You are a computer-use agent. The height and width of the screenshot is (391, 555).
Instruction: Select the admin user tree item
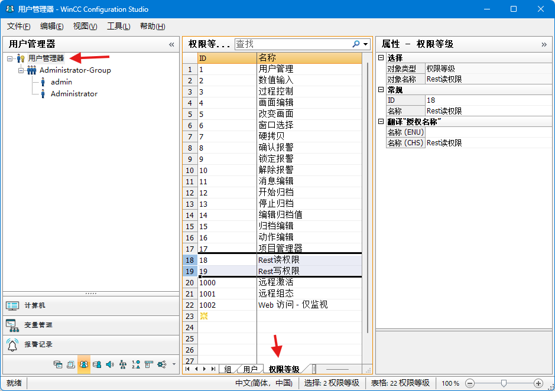click(61, 82)
